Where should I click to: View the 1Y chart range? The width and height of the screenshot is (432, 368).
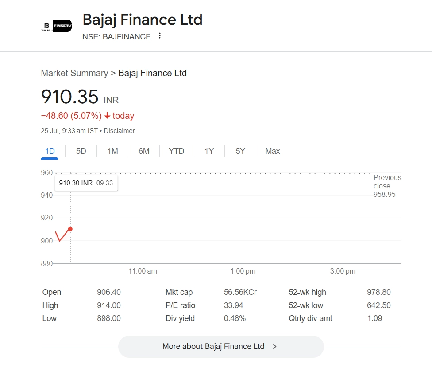[x=209, y=151]
